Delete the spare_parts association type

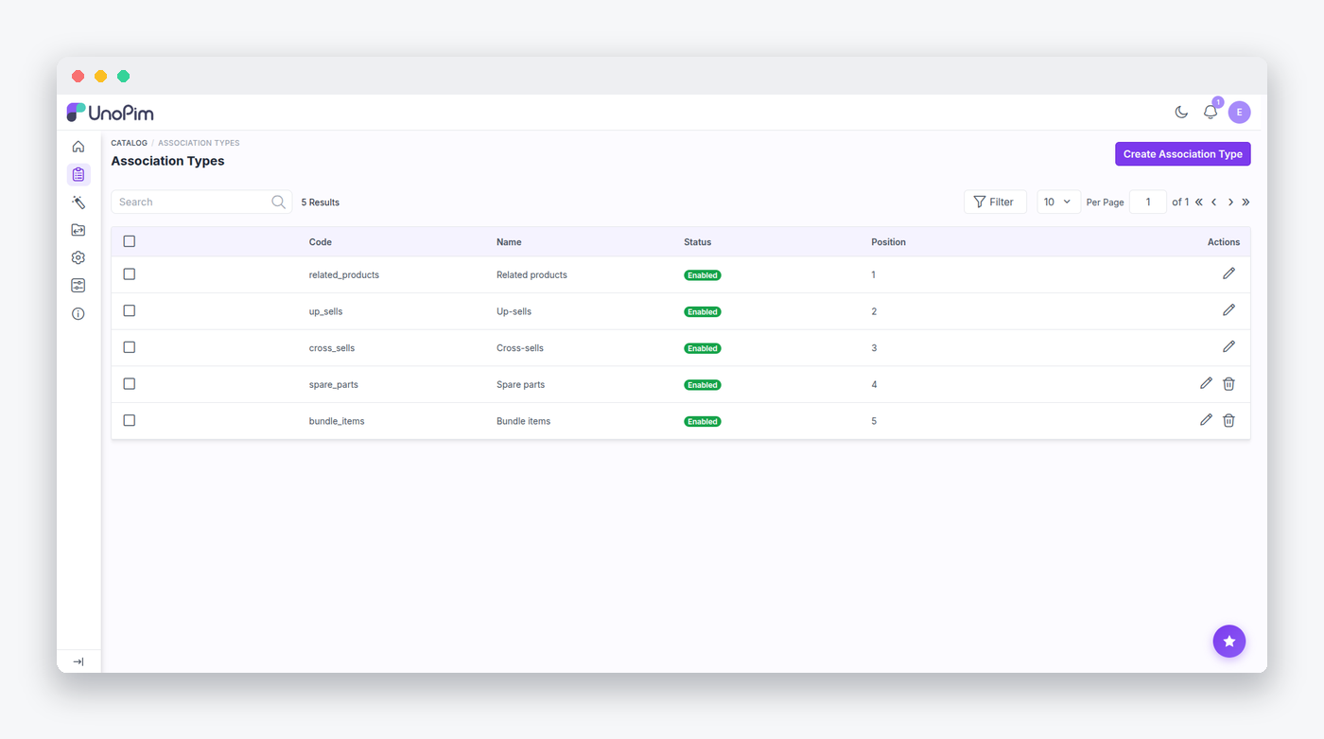pos(1228,383)
